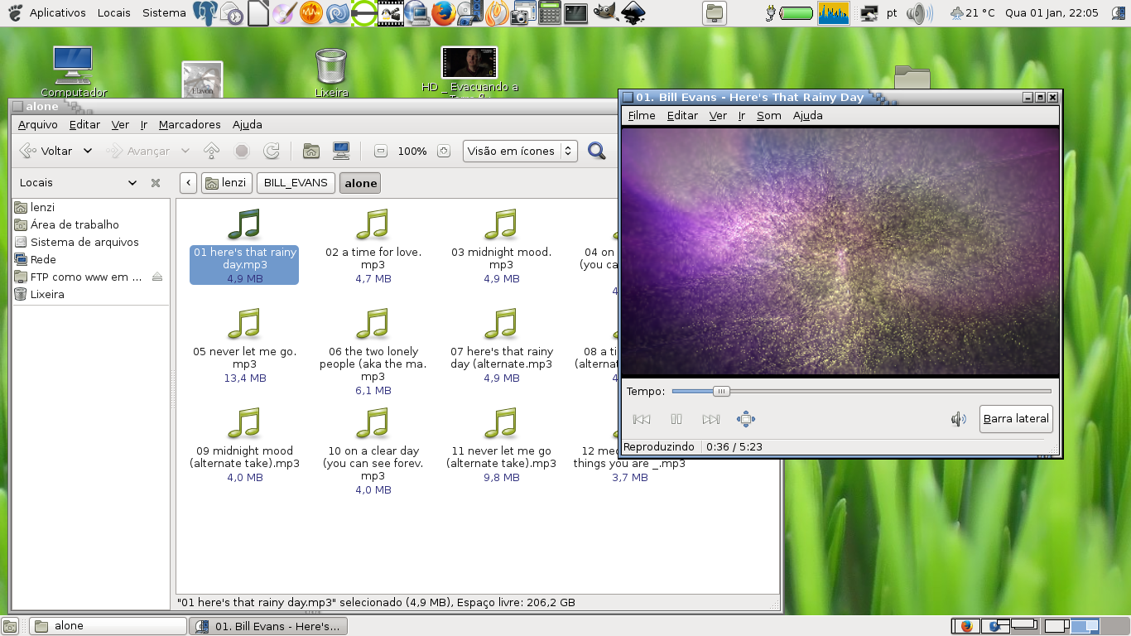Skip to the next track in player
This screenshot has height=636, width=1131.
710,419
